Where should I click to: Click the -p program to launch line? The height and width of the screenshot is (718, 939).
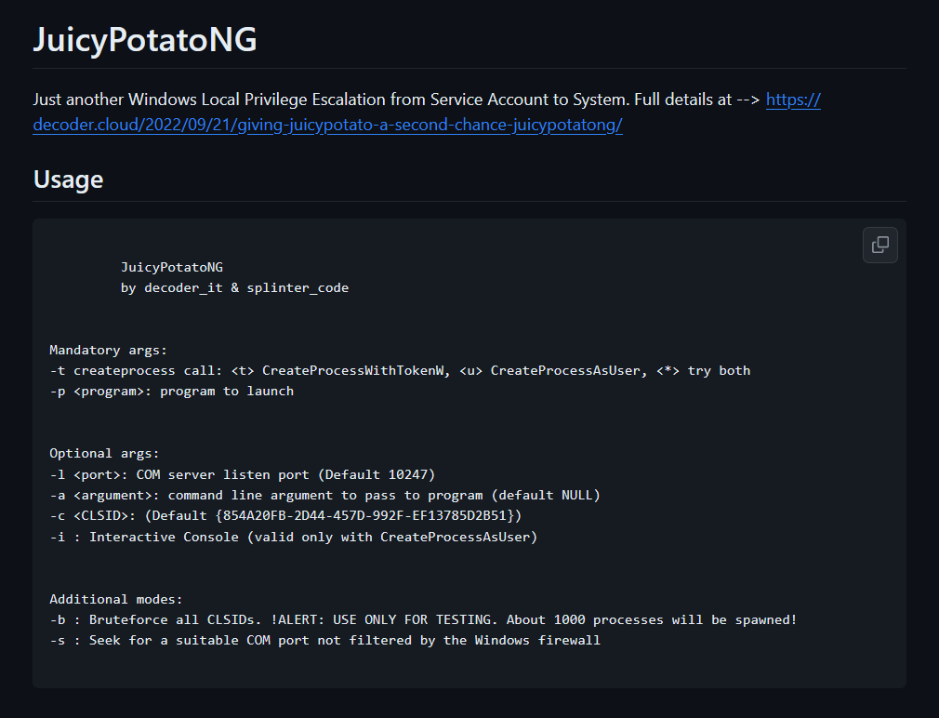pos(171,391)
